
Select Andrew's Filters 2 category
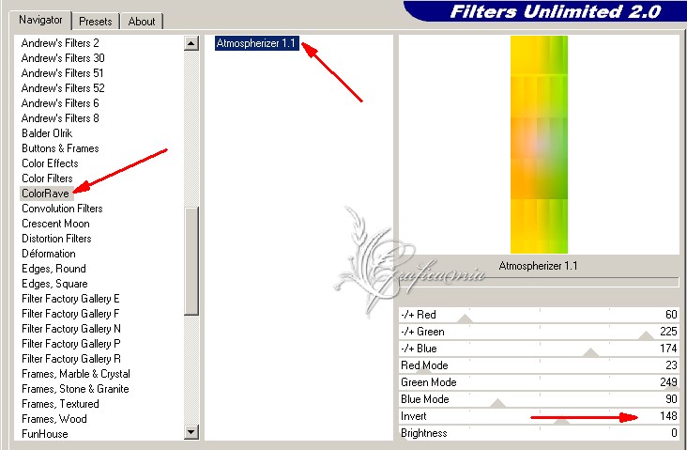tap(60, 43)
